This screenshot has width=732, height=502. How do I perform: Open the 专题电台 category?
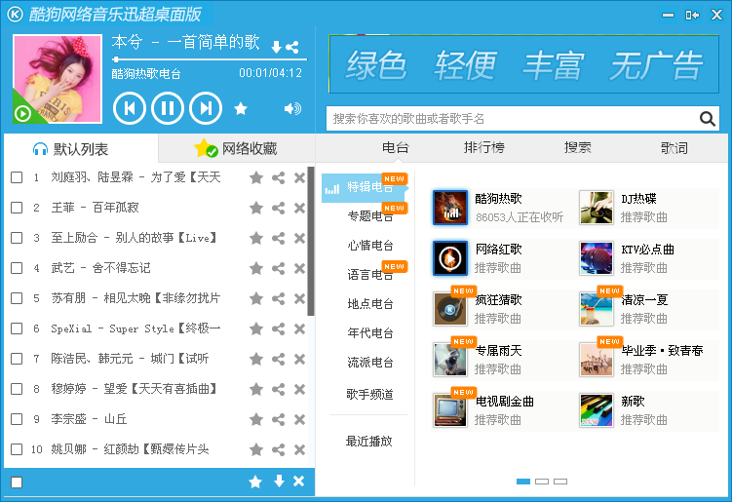click(x=370, y=215)
